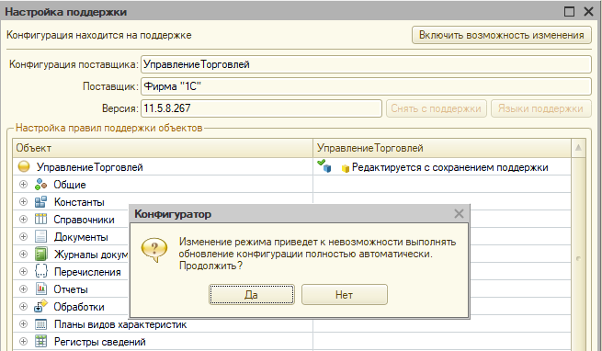Screen dimensions: 602x351
Task: Click the scroll up arrow of list
Action: coord(578,148)
